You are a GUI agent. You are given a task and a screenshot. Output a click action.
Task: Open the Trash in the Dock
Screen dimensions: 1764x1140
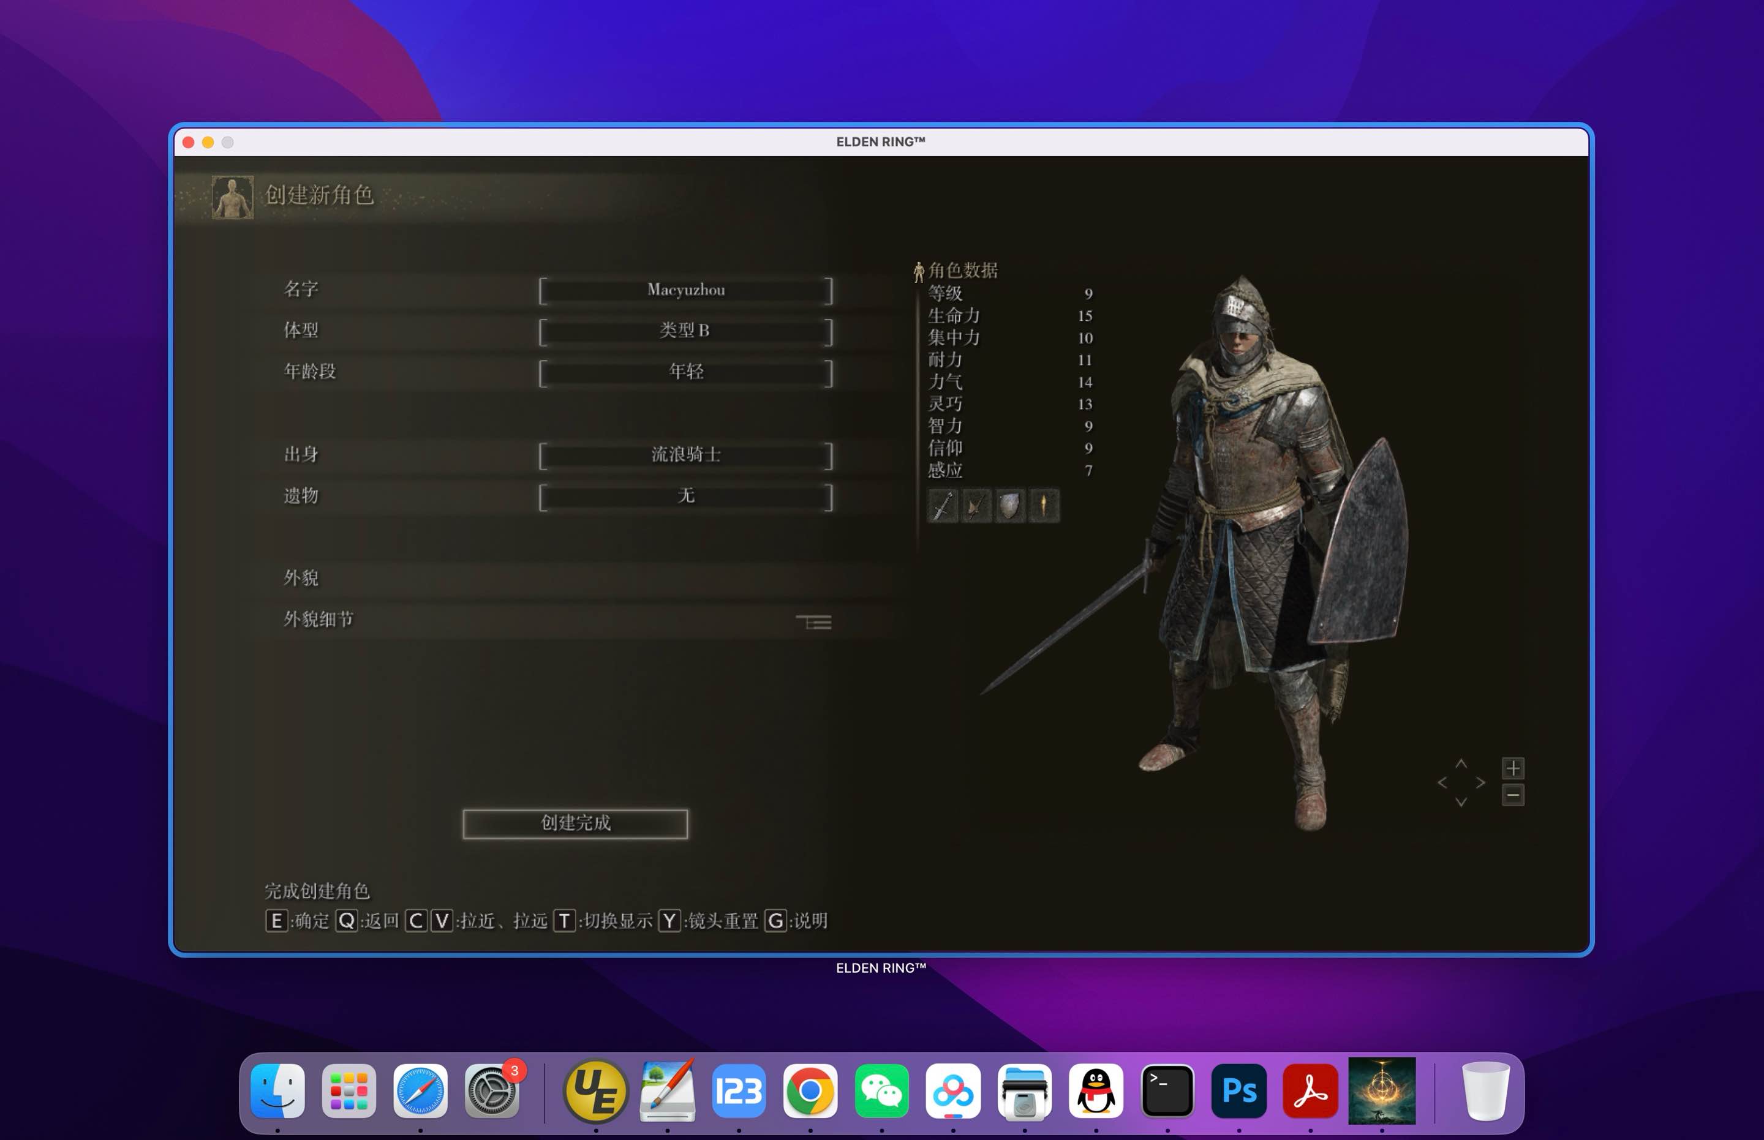pos(1485,1091)
